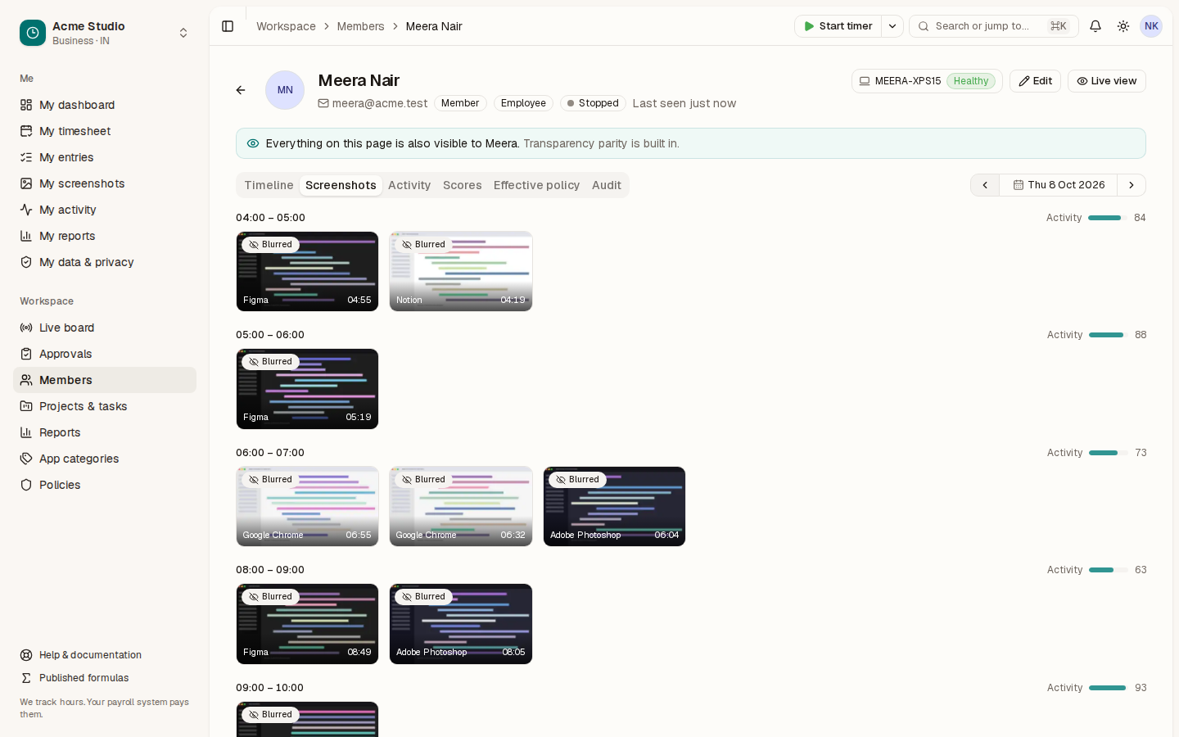Switch to the Scores tab
Screen dimensions: 1179x737
pos(463,185)
